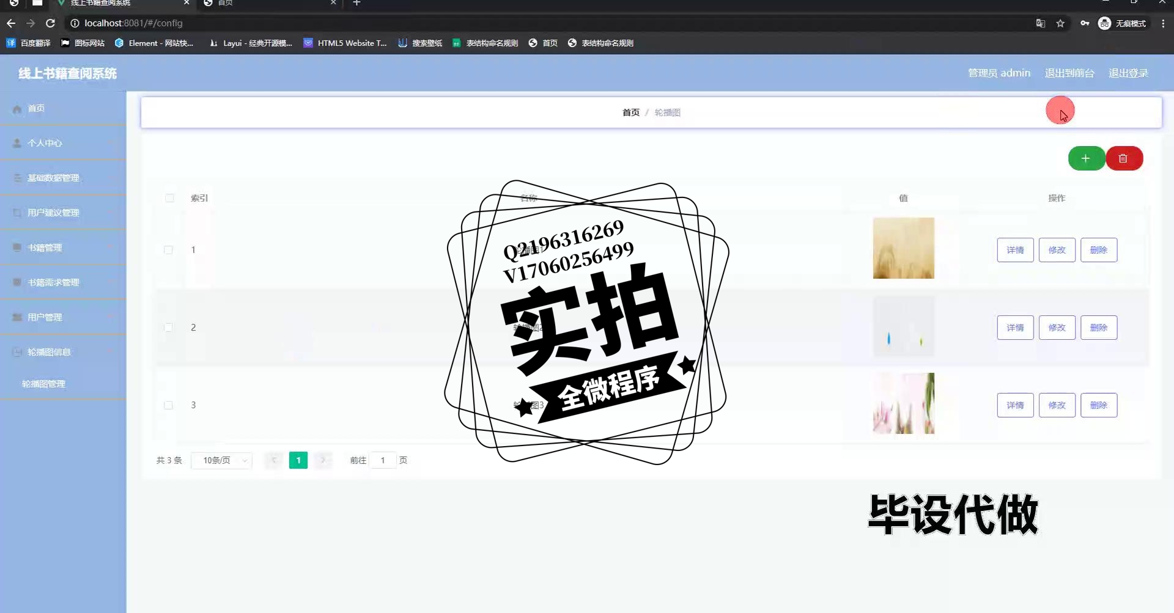Open 图标网站 bookmark
The image size is (1174, 613).
pyautogui.click(x=83, y=43)
